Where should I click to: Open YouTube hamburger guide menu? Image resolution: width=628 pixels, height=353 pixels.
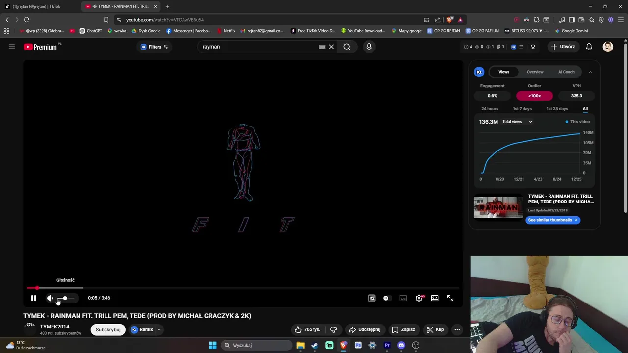[x=12, y=47]
